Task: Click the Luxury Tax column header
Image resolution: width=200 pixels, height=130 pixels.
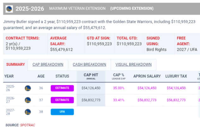Action: (176, 76)
